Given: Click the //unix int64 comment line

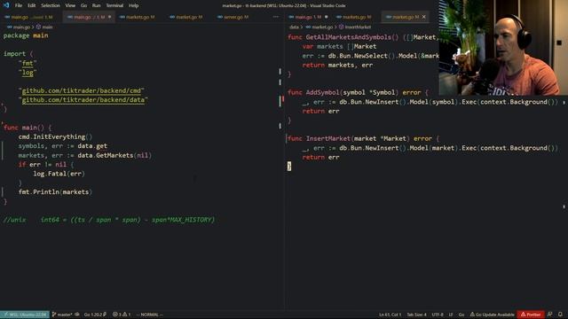Looking at the screenshot, I should (x=109, y=220).
